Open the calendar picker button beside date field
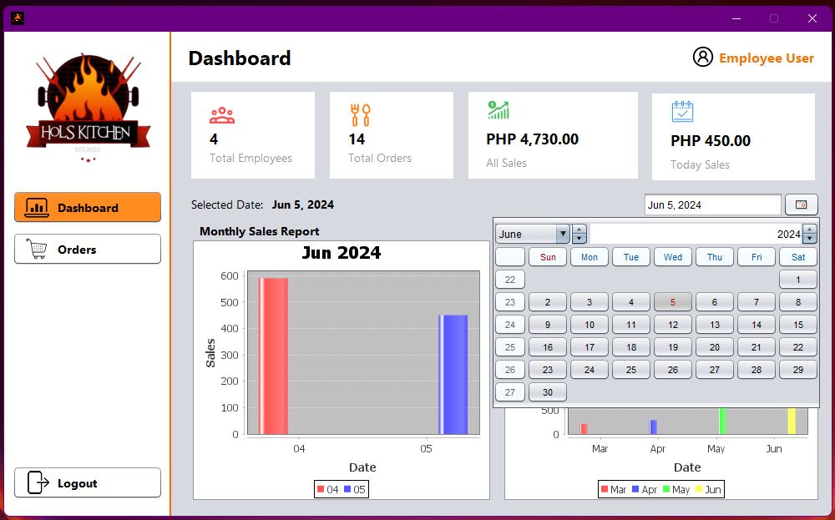The image size is (835, 520). click(801, 204)
